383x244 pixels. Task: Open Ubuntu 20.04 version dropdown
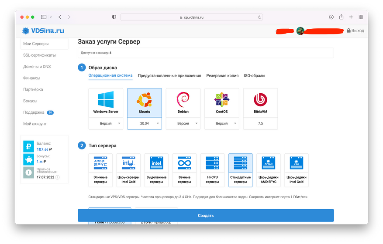[145, 123]
